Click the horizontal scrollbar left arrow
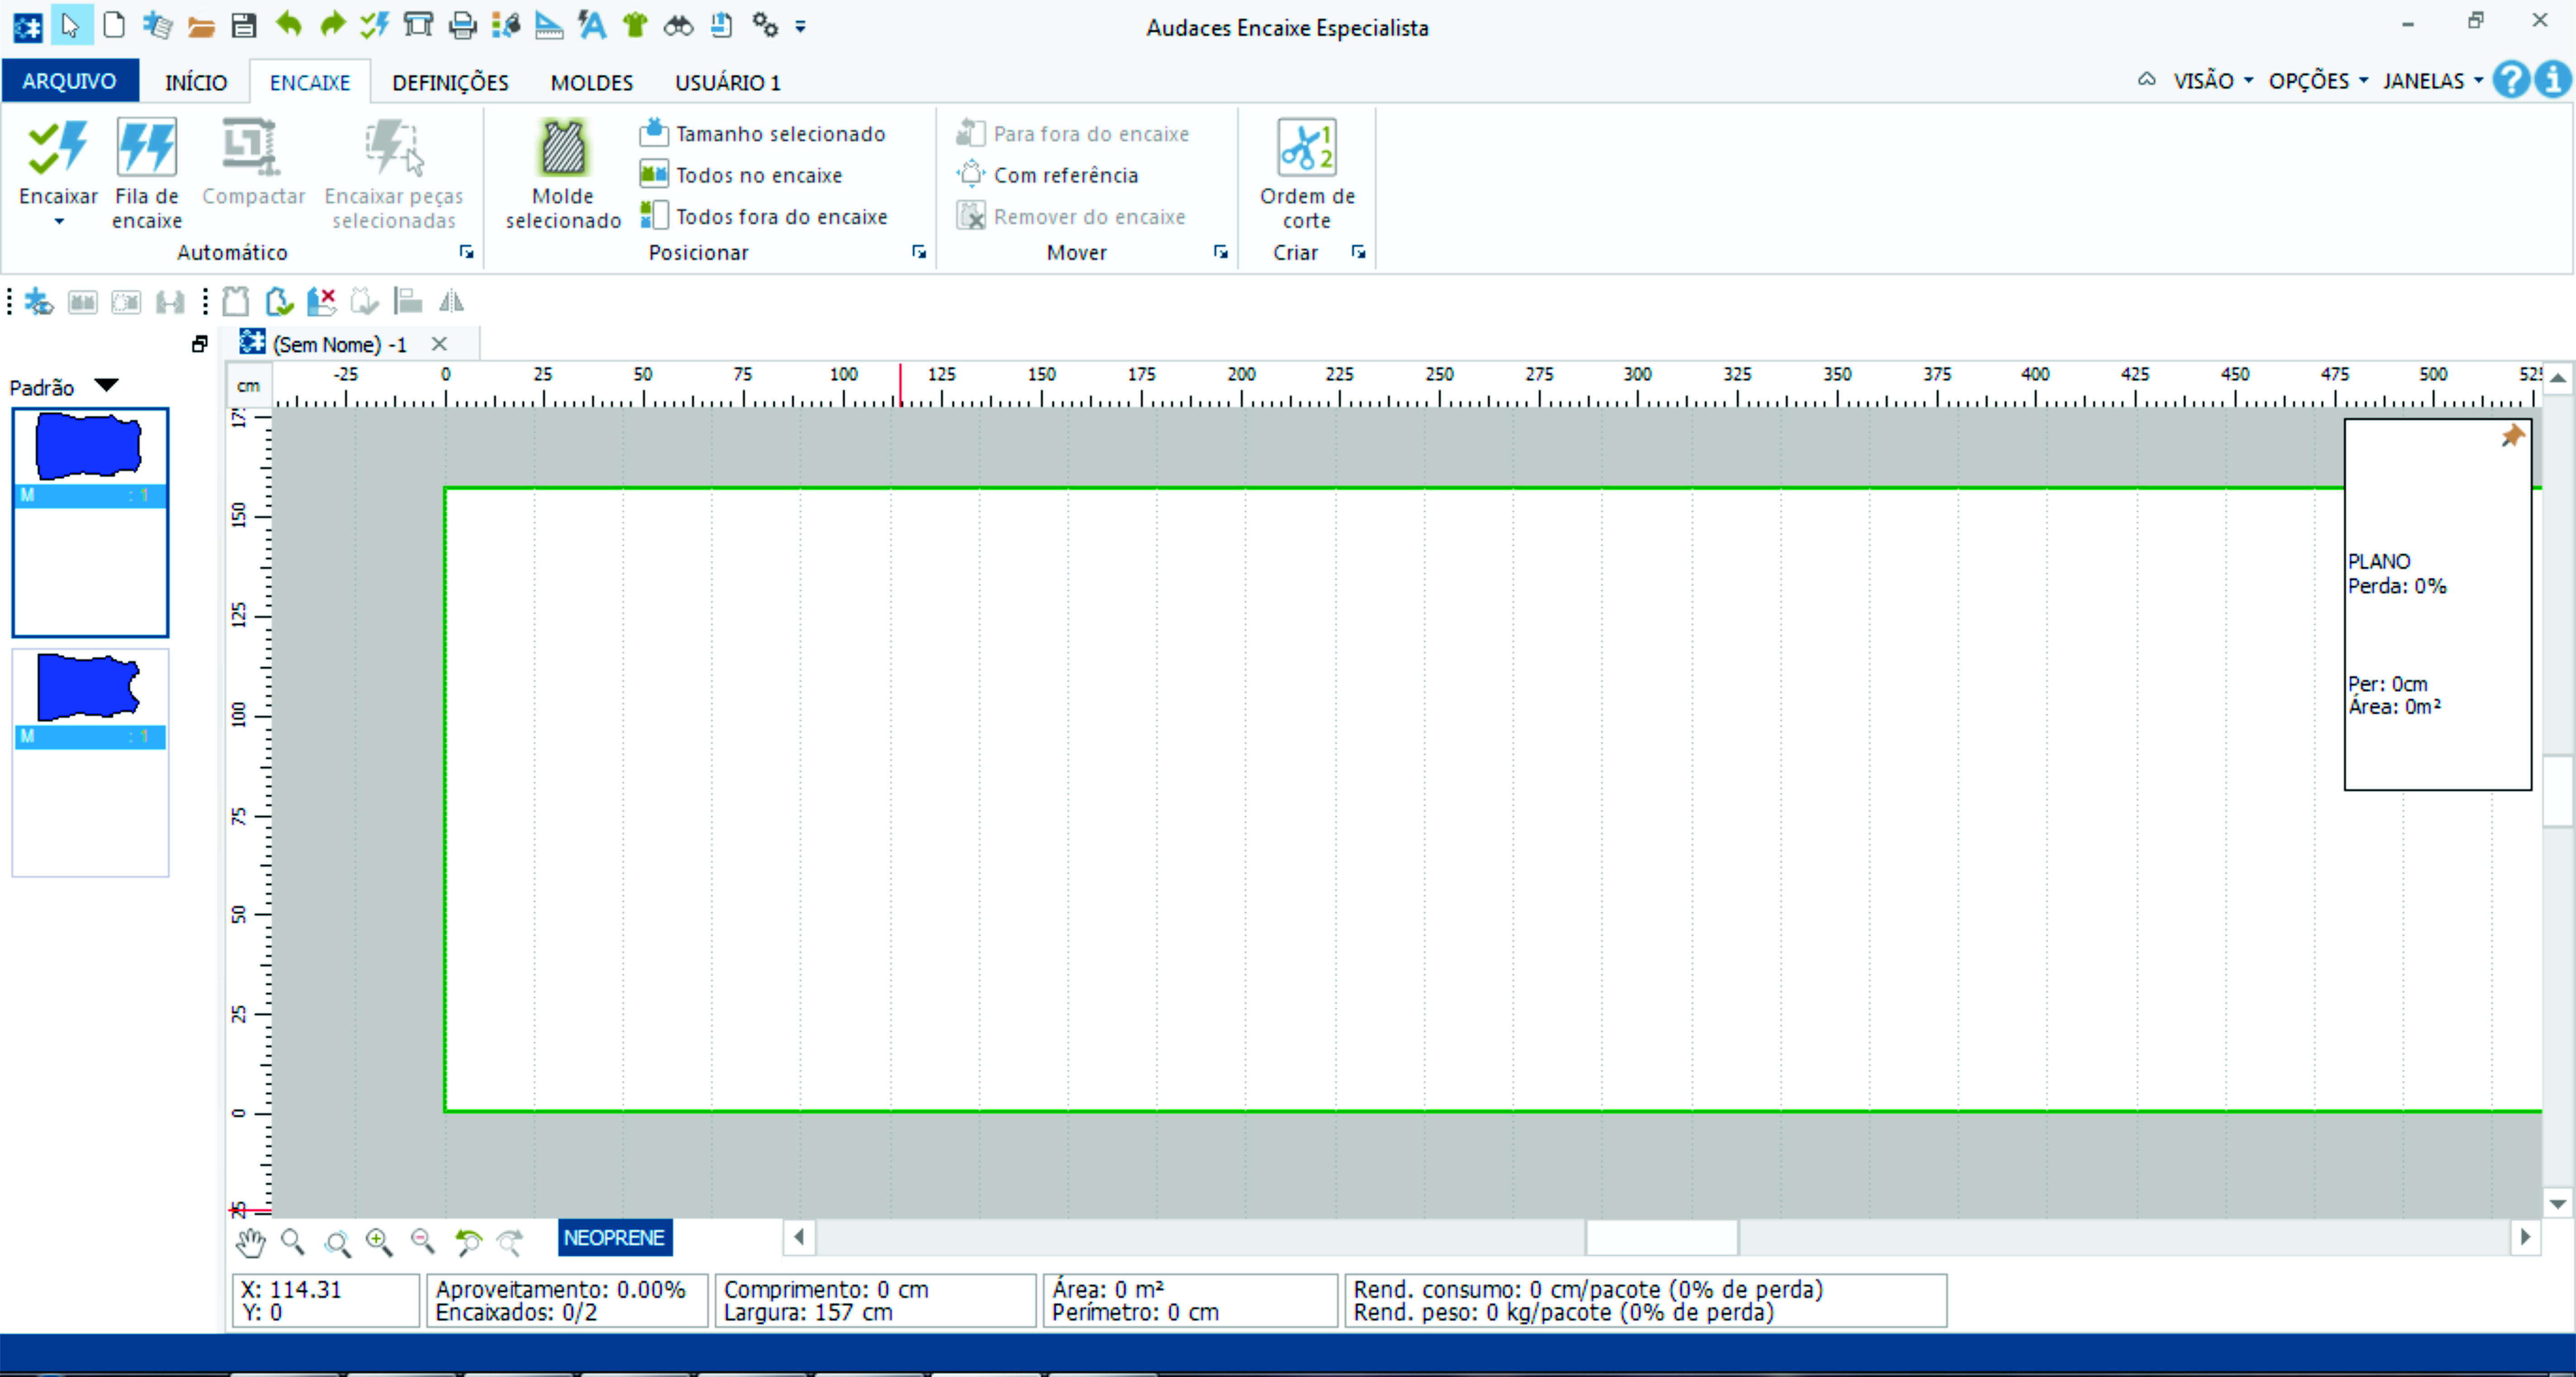The height and width of the screenshot is (1377, 2576). (x=798, y=1237)
